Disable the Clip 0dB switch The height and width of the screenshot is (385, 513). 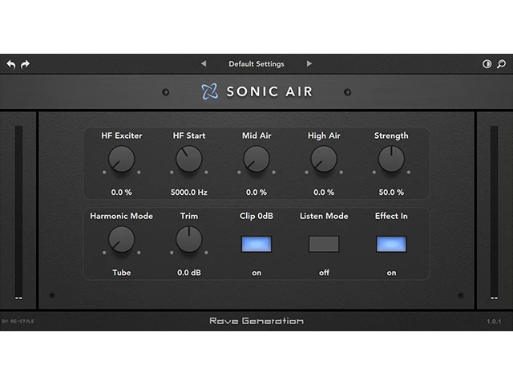tap(256, 244)
